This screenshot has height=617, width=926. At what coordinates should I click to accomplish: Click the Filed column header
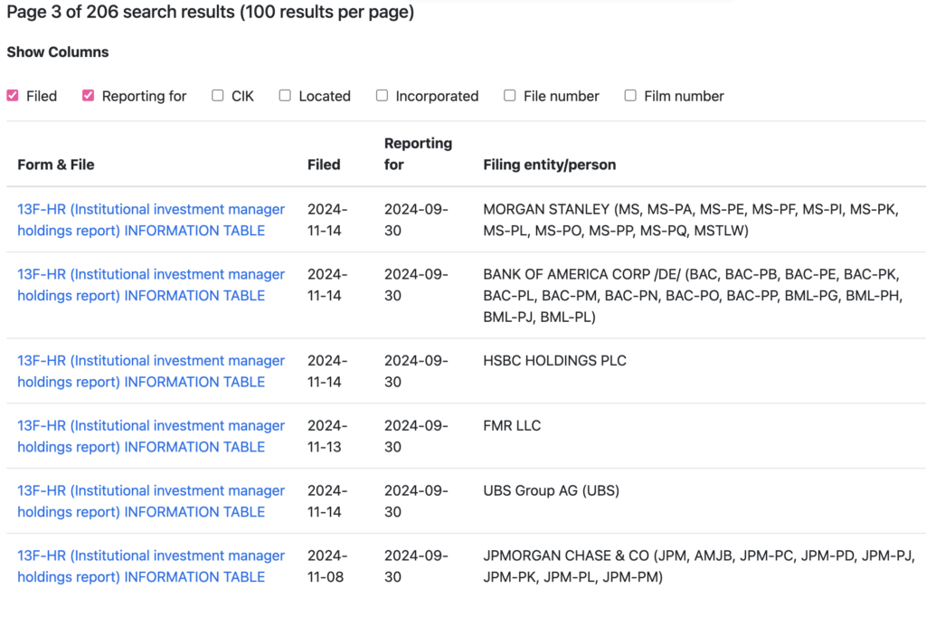pyautogui.click(x=324, y=165)
